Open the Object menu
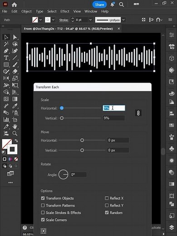 [26, 11]
